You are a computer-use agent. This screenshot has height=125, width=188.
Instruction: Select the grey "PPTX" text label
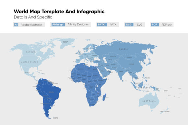(113, 25)
